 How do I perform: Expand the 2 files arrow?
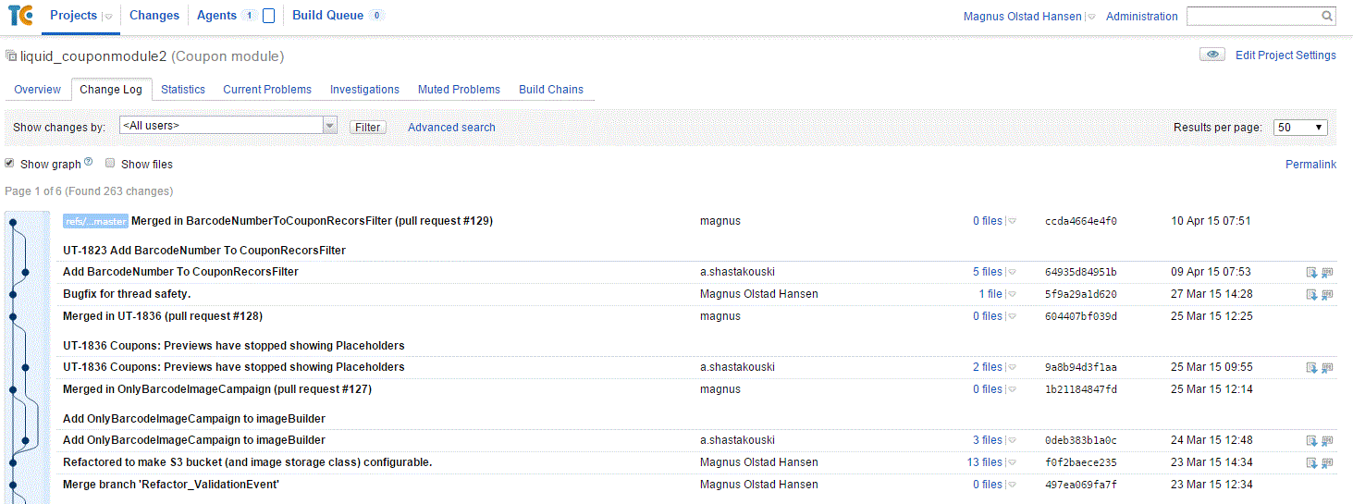point(1012,367)
